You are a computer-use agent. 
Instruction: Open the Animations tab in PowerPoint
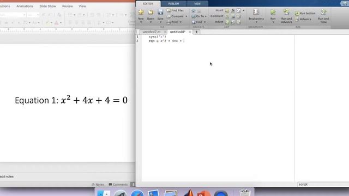tap(25, 6)
